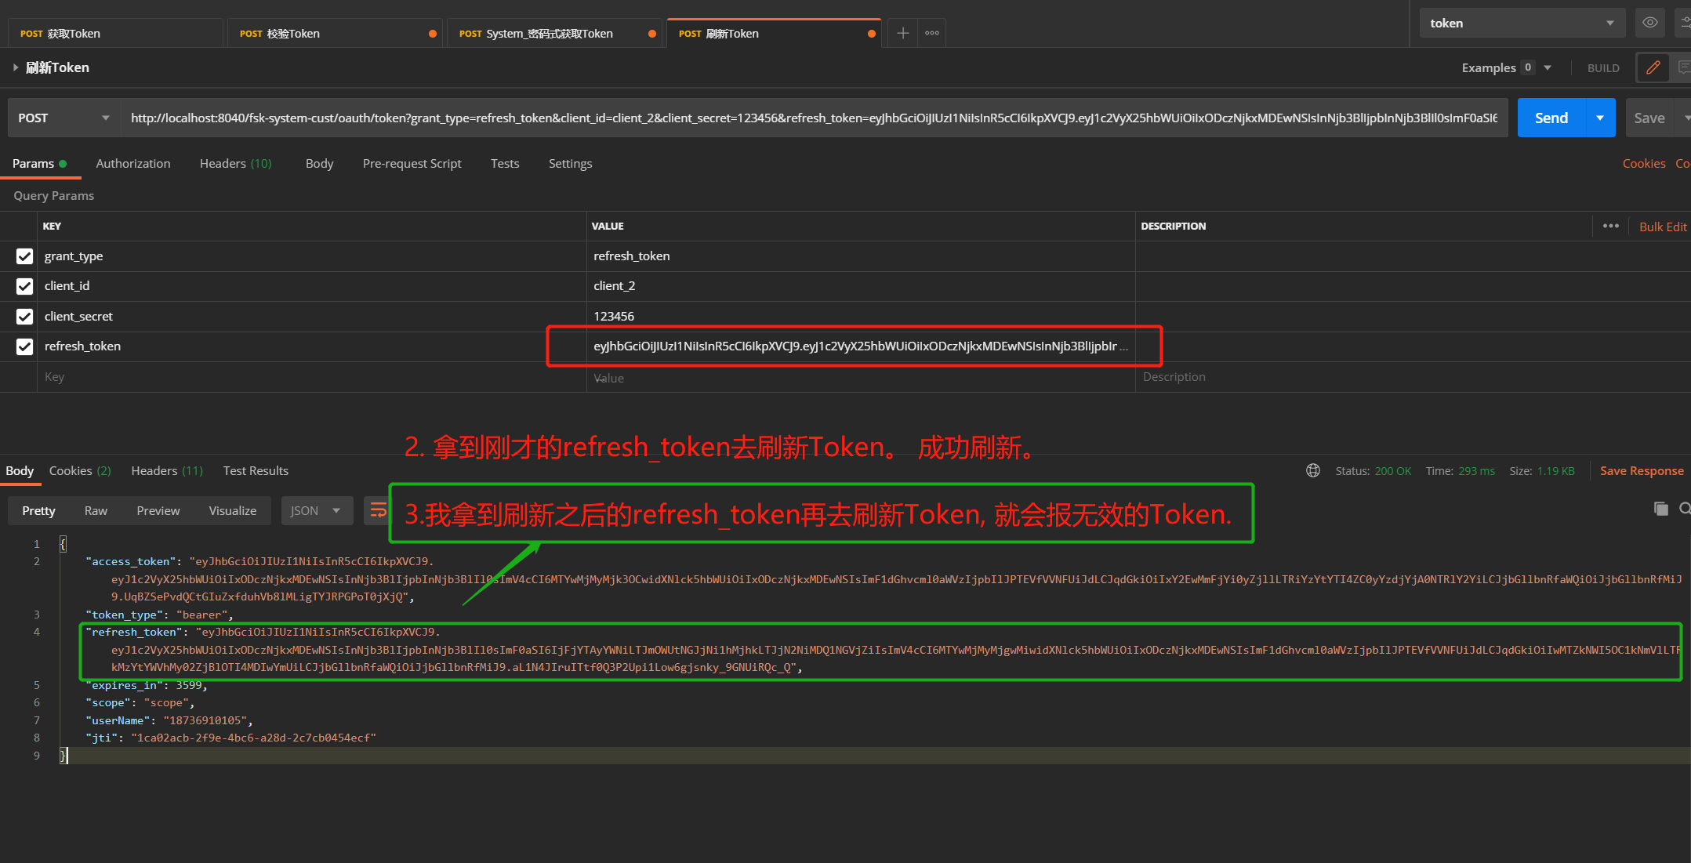The height and width of the screenshot is (863, 1691).
Task: Switch to the 校验Token request tab
Action: pos(335,33)
